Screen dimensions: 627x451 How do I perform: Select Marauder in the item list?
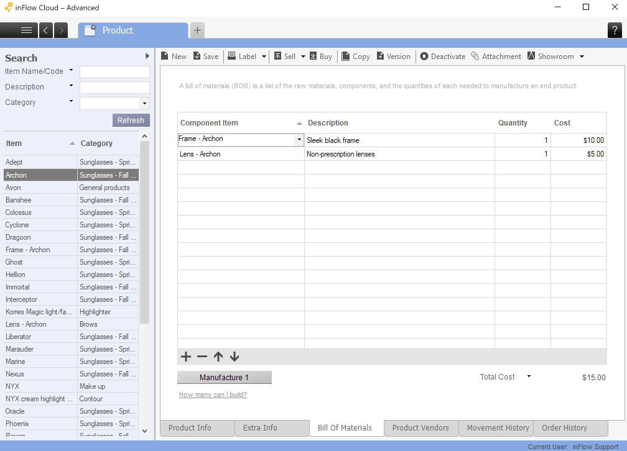pos(71,349)
